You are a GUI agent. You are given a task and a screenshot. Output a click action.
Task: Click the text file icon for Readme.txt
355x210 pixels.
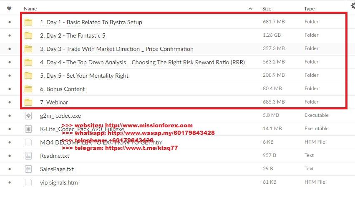(28, 156)
